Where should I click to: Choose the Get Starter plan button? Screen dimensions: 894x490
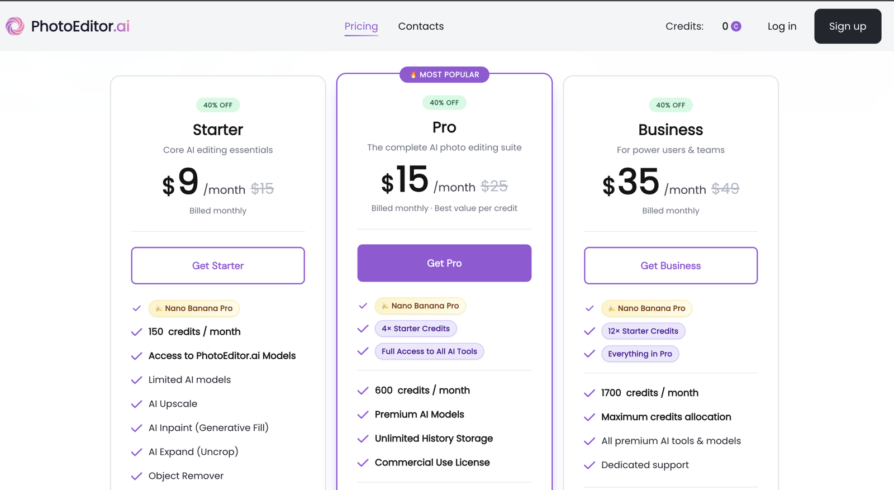pos(218,265)
